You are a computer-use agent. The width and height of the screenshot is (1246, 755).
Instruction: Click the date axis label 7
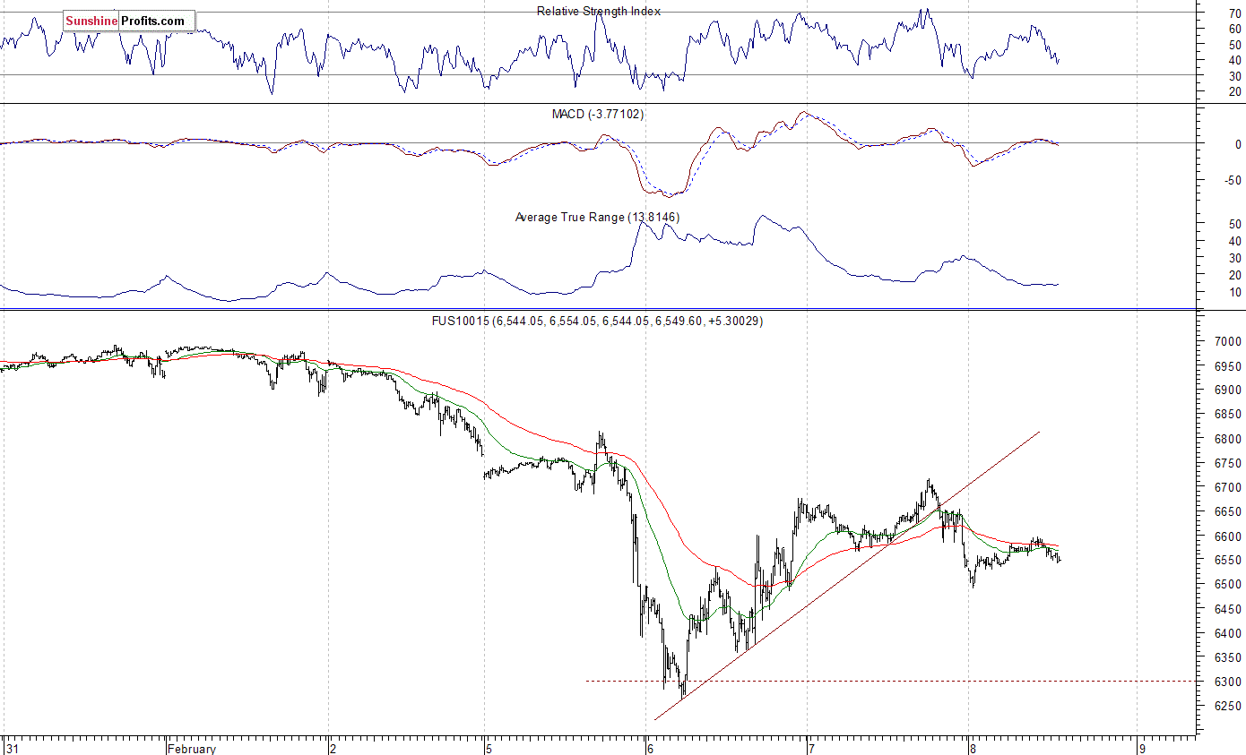[811, 749]
